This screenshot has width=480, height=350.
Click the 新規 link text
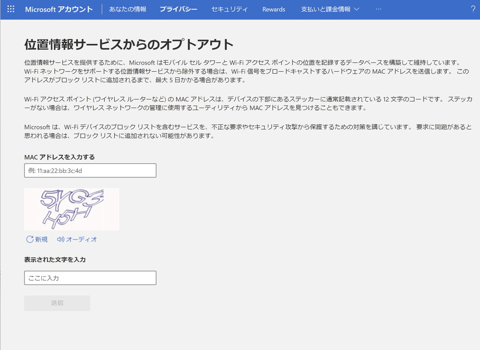tap(41, 239)
